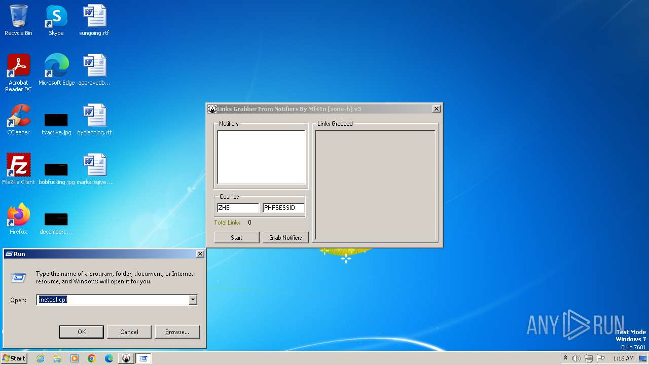Click the Start button in Links Grabber
This screenshot has height=365, width=649.
(236, 238)
